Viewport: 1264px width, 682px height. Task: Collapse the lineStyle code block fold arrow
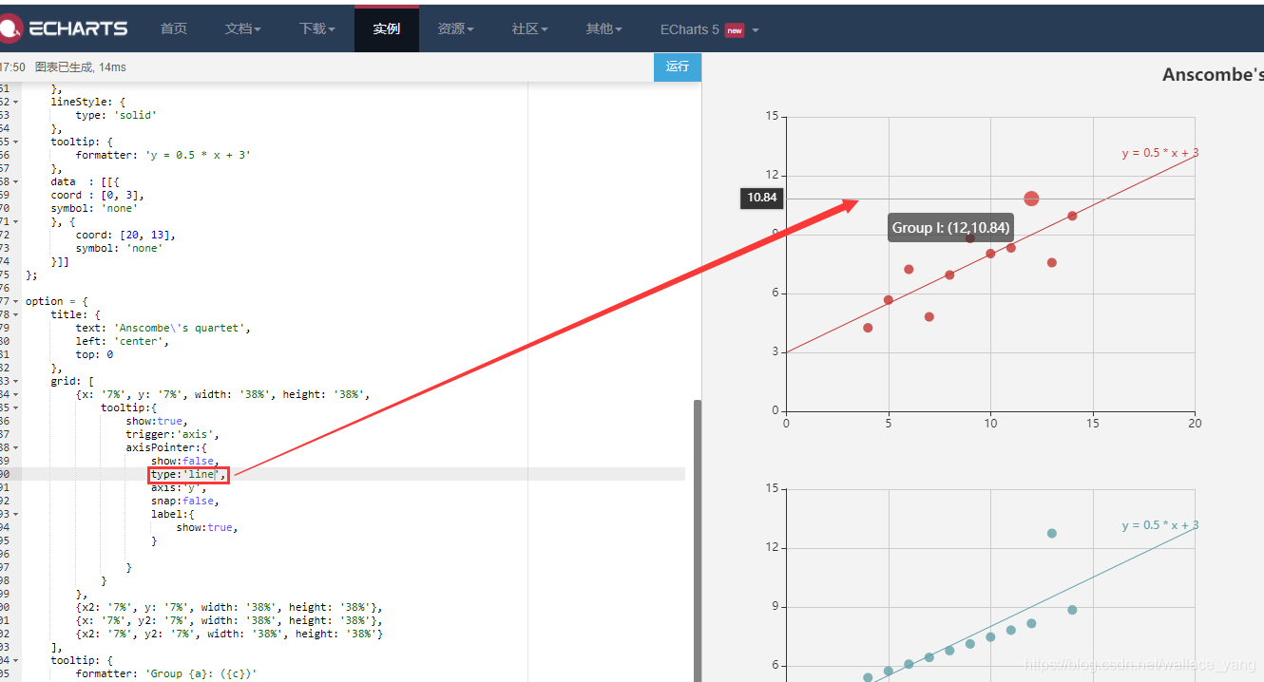tap(16, 102)
